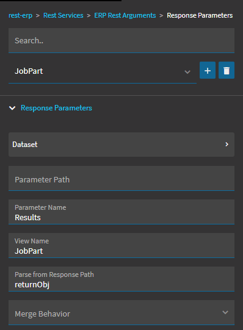Viewport: 243px width, 330px height.
Task: Collapse section using chevron beside Response Parameters
Action: coord(12,108)
